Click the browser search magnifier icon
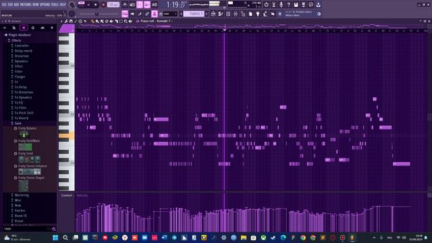The width and height of the screenshot is (432, 243). (x=54, y=229)
